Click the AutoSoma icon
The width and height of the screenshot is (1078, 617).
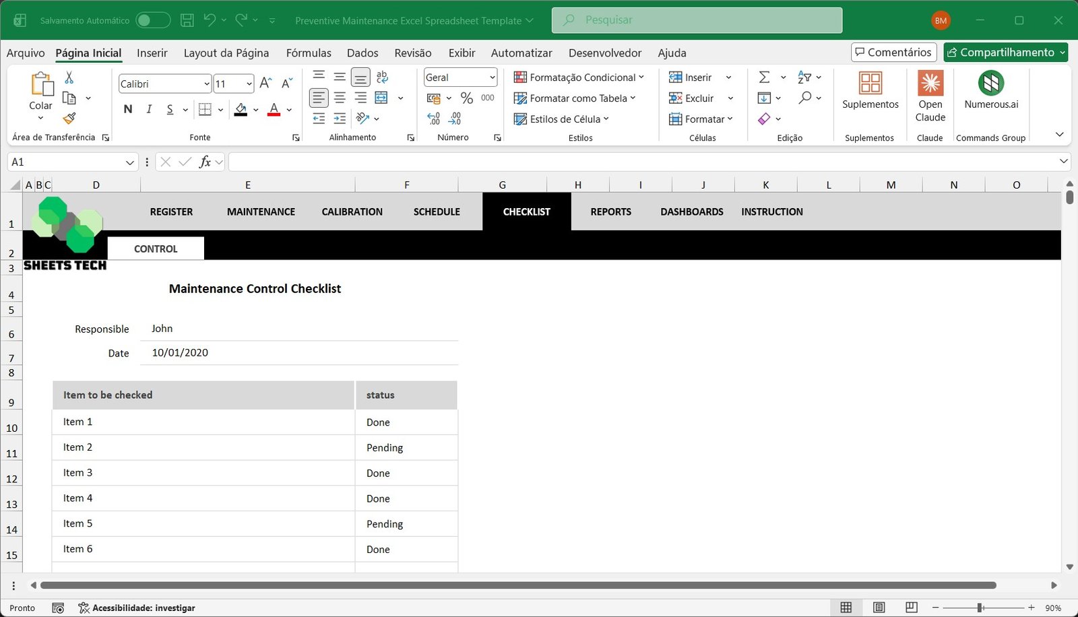764,77
